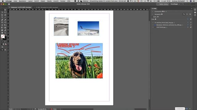Click search icon in Navigation row

[190, 14]
